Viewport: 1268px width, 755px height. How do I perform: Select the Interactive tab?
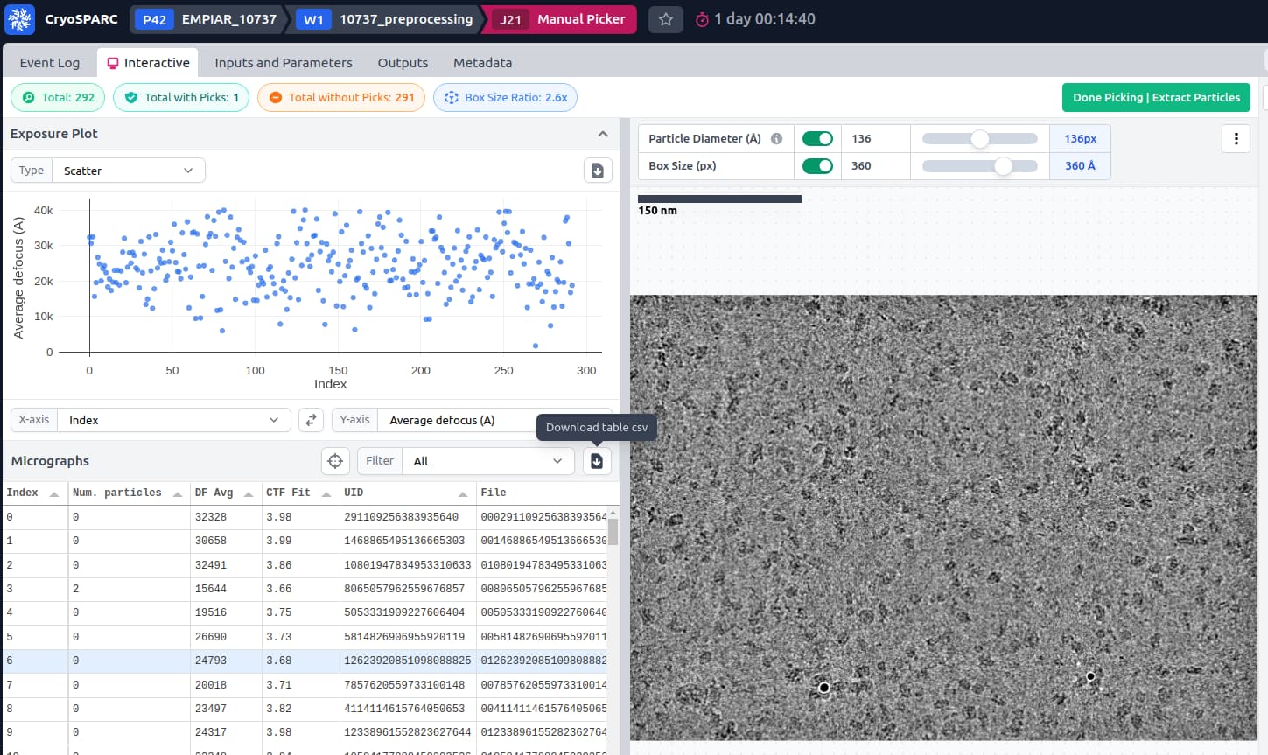click(148, 63)
